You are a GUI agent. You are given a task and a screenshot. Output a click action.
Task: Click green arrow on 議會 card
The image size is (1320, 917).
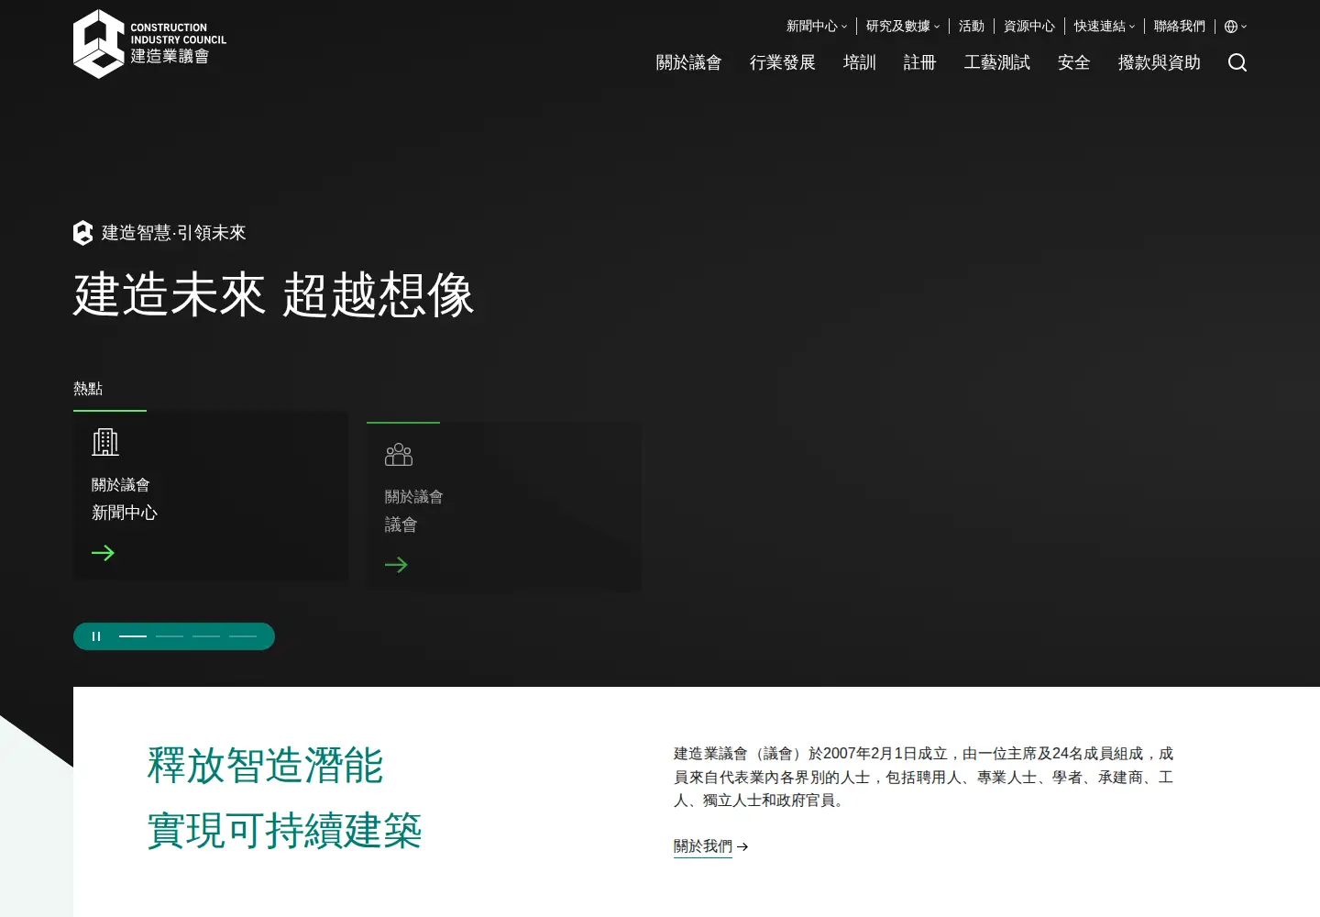click(396, 565)
